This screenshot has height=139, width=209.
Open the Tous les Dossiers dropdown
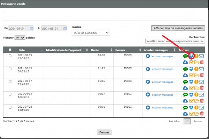[x=91, y=33]
